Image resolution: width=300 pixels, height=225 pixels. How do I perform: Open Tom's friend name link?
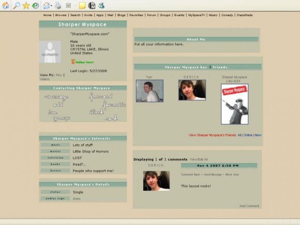click(149, 77)
